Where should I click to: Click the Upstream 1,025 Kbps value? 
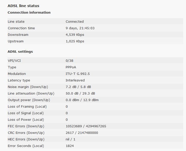(75, 41)
